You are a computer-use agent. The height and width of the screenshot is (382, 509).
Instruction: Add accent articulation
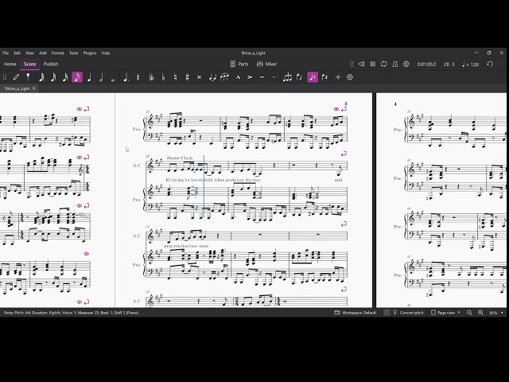[250, 77]
